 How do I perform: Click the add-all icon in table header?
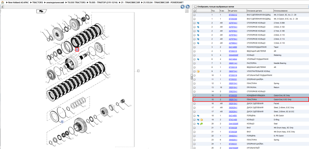click(194, 11)
